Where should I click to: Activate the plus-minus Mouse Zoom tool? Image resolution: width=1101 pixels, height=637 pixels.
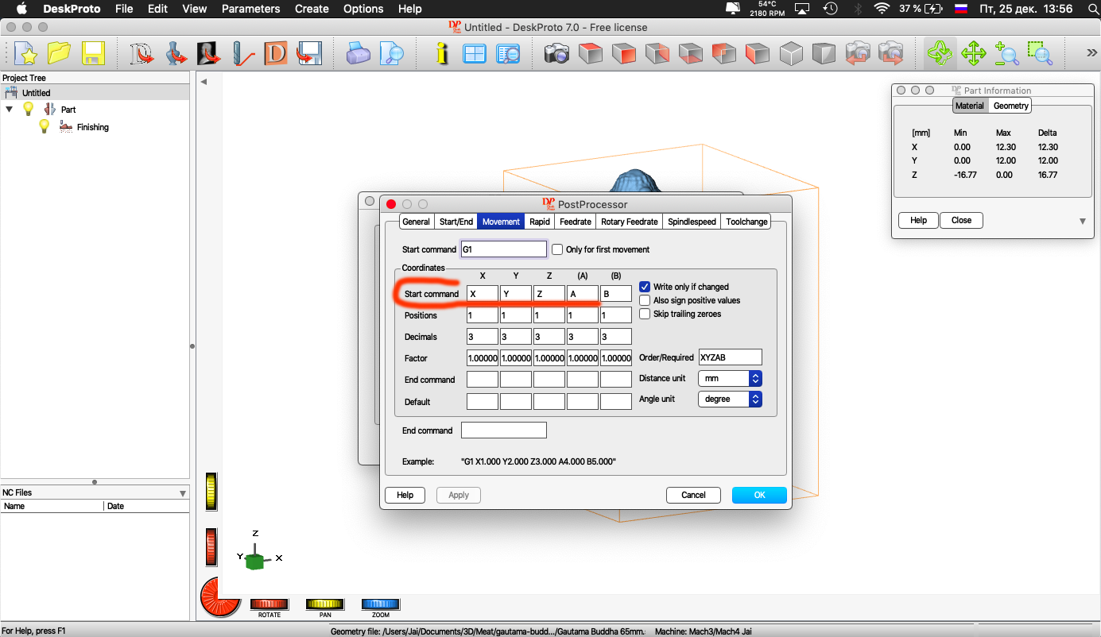coord(1007,54)
